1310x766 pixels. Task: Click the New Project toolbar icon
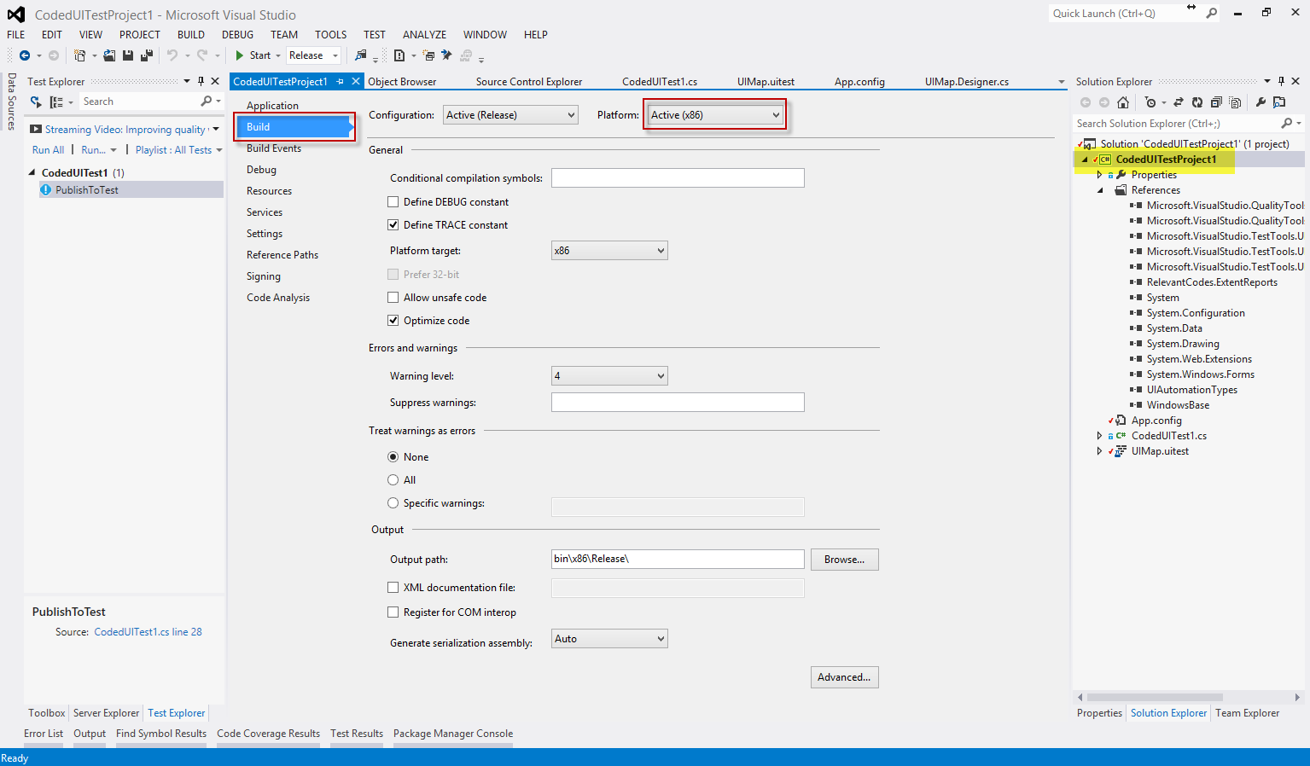pyautogui.click(x=79, y=55)
